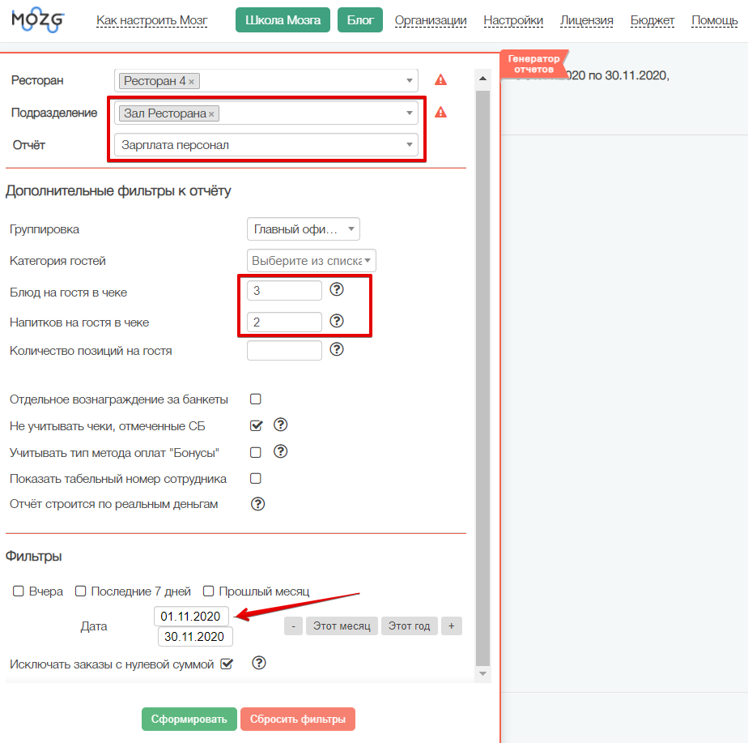Viewport: 748px width, 743px height.
Task: Open the Группировка dropdown
Action: click(x=303, y=229)
